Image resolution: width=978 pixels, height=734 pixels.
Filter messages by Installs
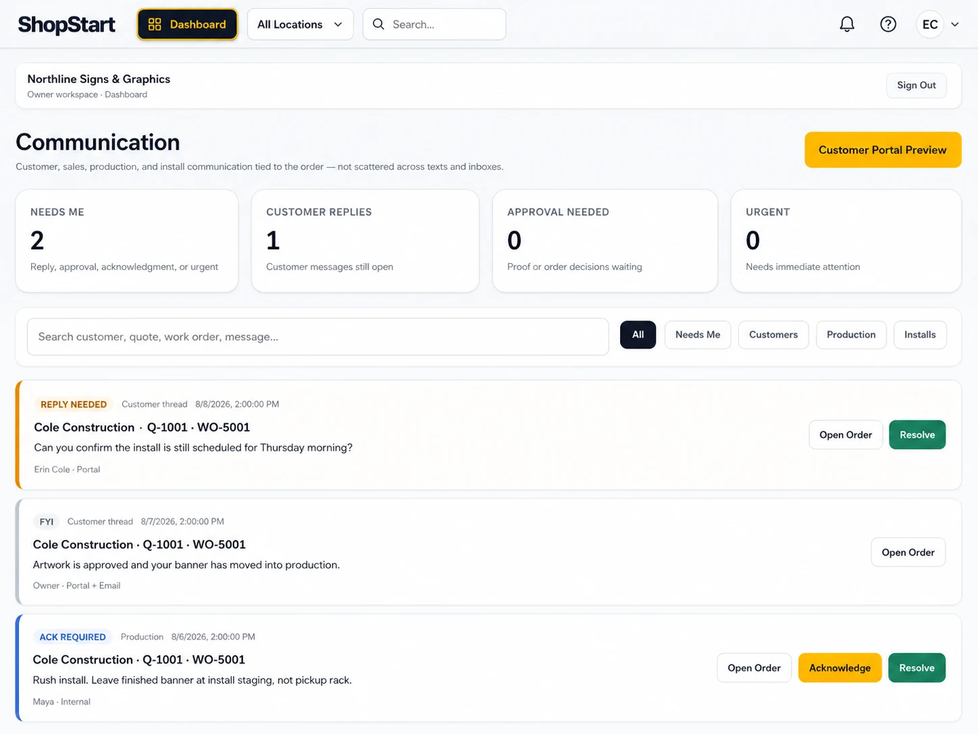920,335
